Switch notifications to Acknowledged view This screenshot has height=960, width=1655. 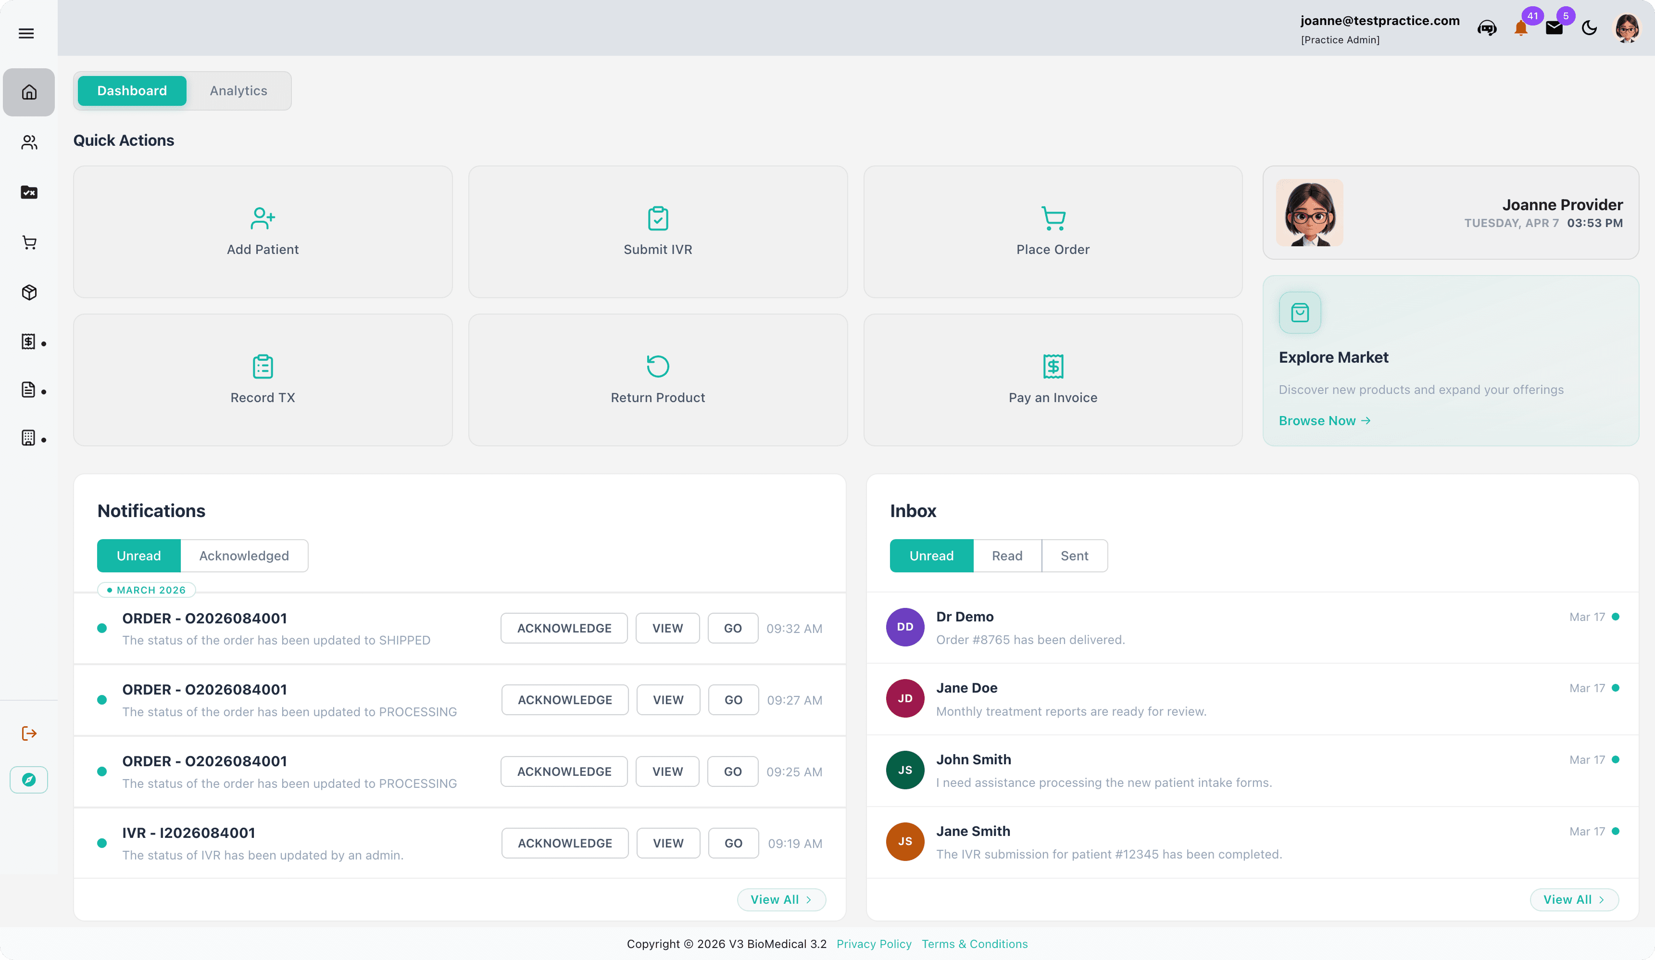244,555
